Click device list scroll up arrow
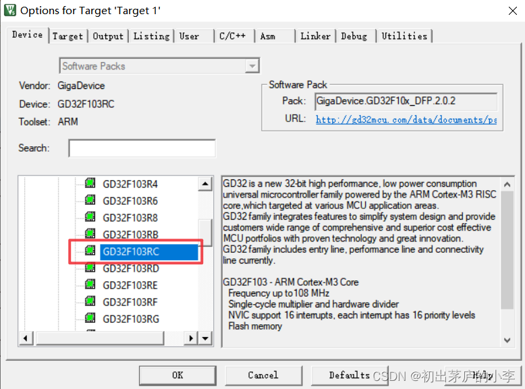 click(205, 183)
